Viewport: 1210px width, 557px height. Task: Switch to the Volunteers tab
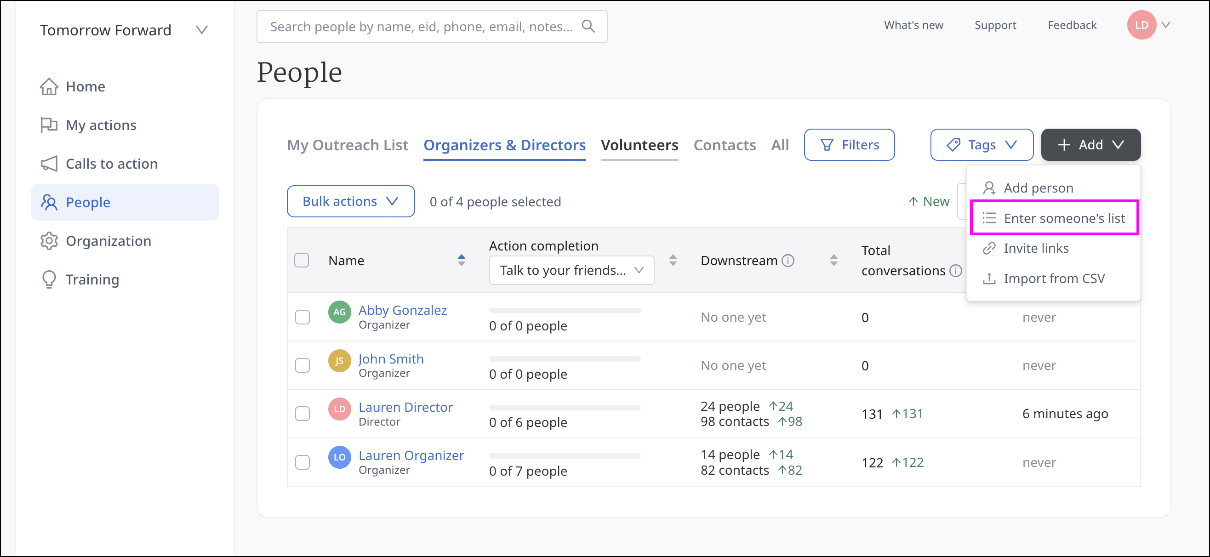pos(639,145)
